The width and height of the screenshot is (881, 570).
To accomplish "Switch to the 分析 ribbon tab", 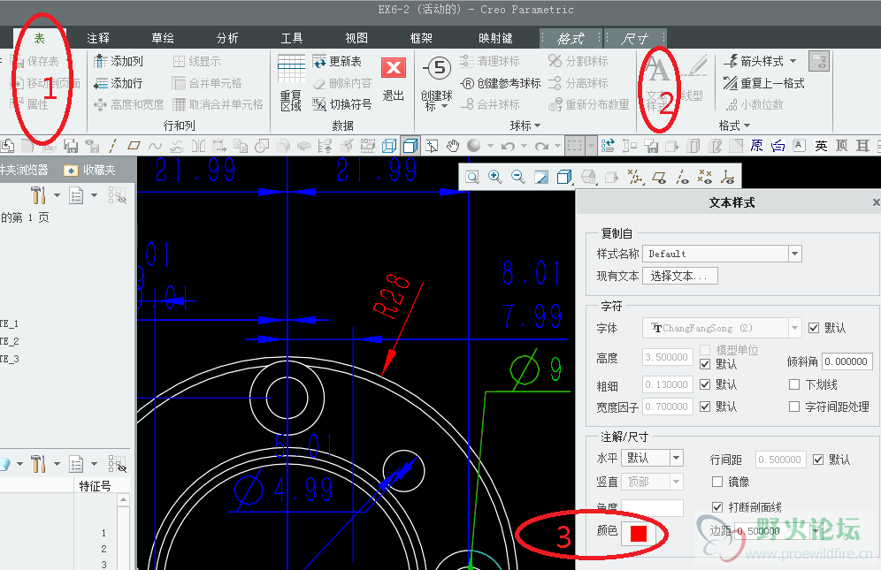I will [x=227, y=38].
